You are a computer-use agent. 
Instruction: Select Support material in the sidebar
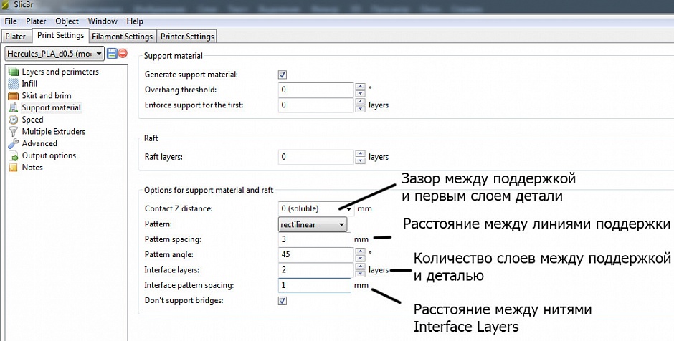51,107
